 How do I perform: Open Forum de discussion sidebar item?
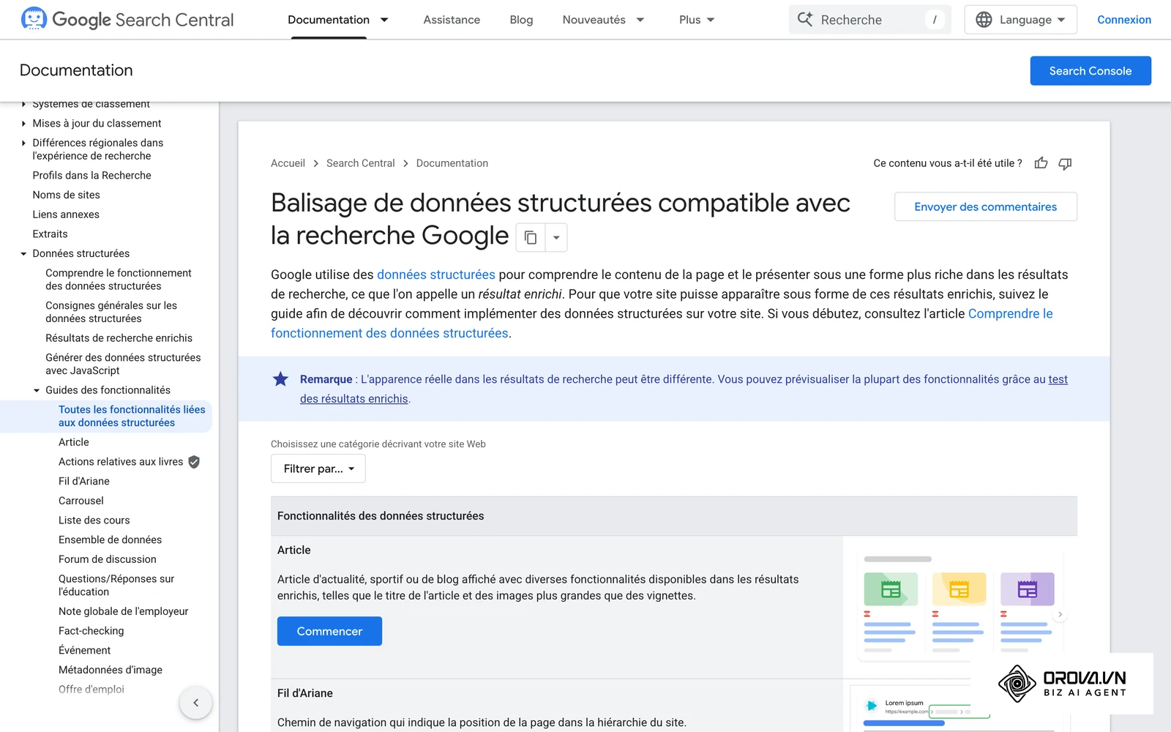click(x=108, y=559)
